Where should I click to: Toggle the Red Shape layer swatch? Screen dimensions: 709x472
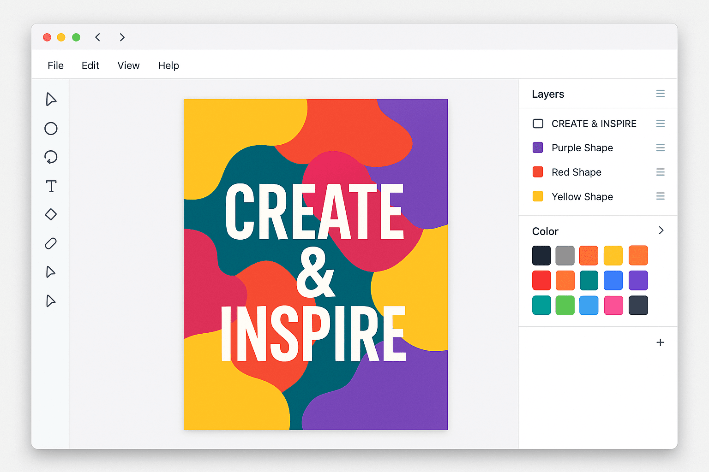[x=538, y=172]
